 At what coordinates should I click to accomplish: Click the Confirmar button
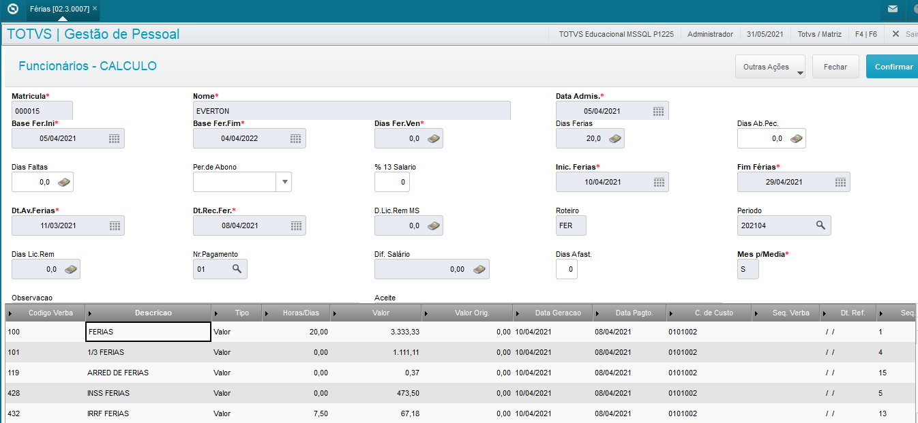point(893,67)
